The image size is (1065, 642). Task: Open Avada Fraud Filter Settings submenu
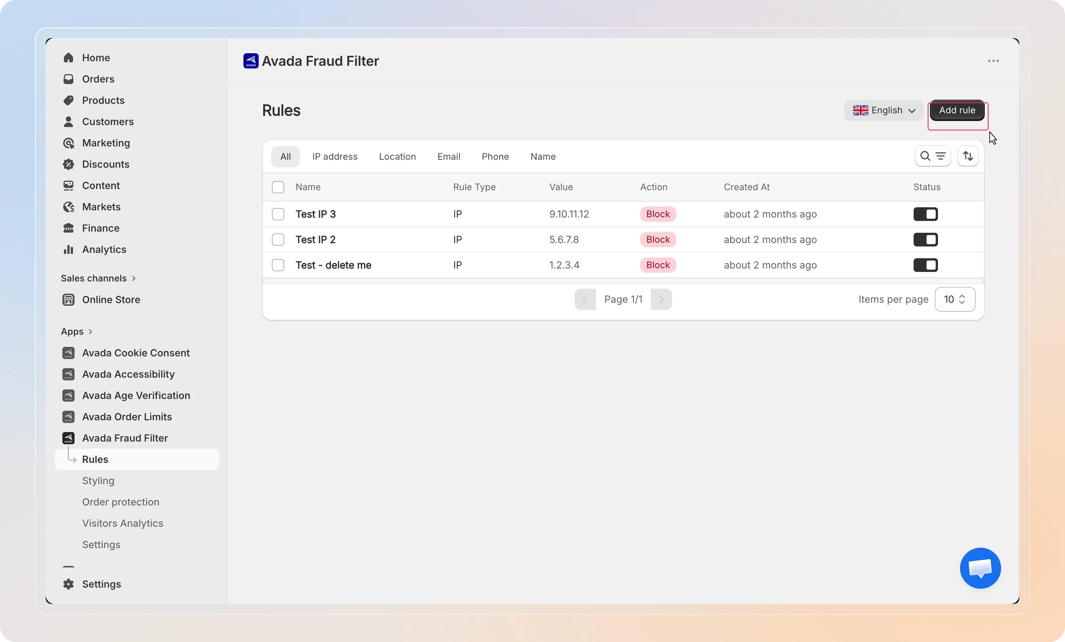pyautogui.click(x=101, y=545)
